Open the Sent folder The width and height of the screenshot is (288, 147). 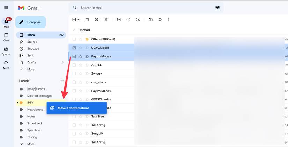(30, 56)
